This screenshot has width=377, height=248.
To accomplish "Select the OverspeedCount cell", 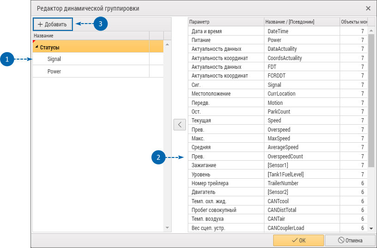I will pos(302,157).
